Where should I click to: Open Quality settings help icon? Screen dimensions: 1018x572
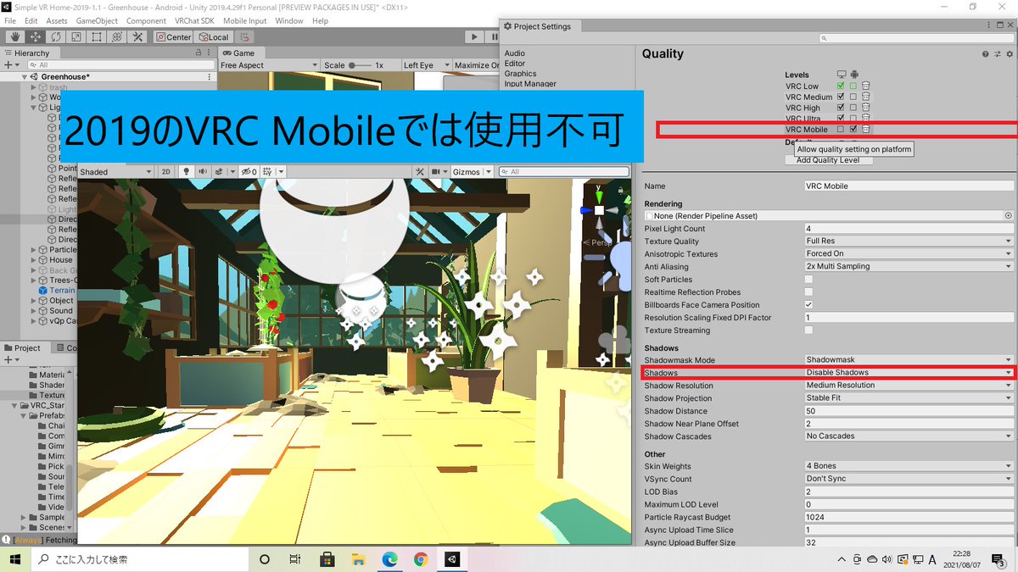click(986, 54)
